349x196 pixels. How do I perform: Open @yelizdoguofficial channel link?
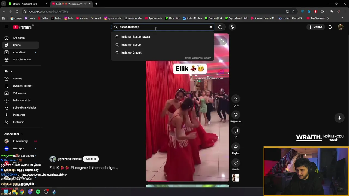pos(69,159)
